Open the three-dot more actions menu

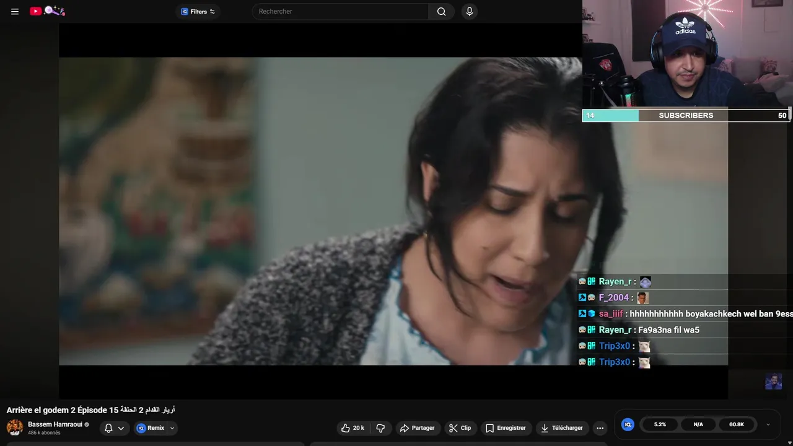[600, 428]
